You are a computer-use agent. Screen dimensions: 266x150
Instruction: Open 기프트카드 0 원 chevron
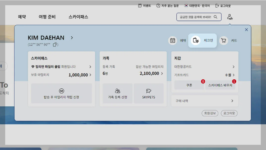tap(233, 75)
